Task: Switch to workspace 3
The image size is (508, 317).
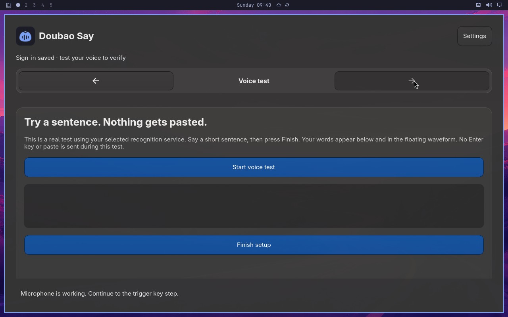Action: [35, 5]
